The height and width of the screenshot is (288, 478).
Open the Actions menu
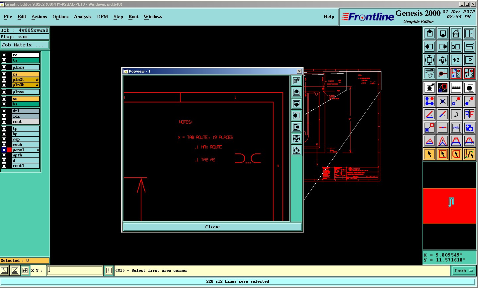[x=39, y=17]
